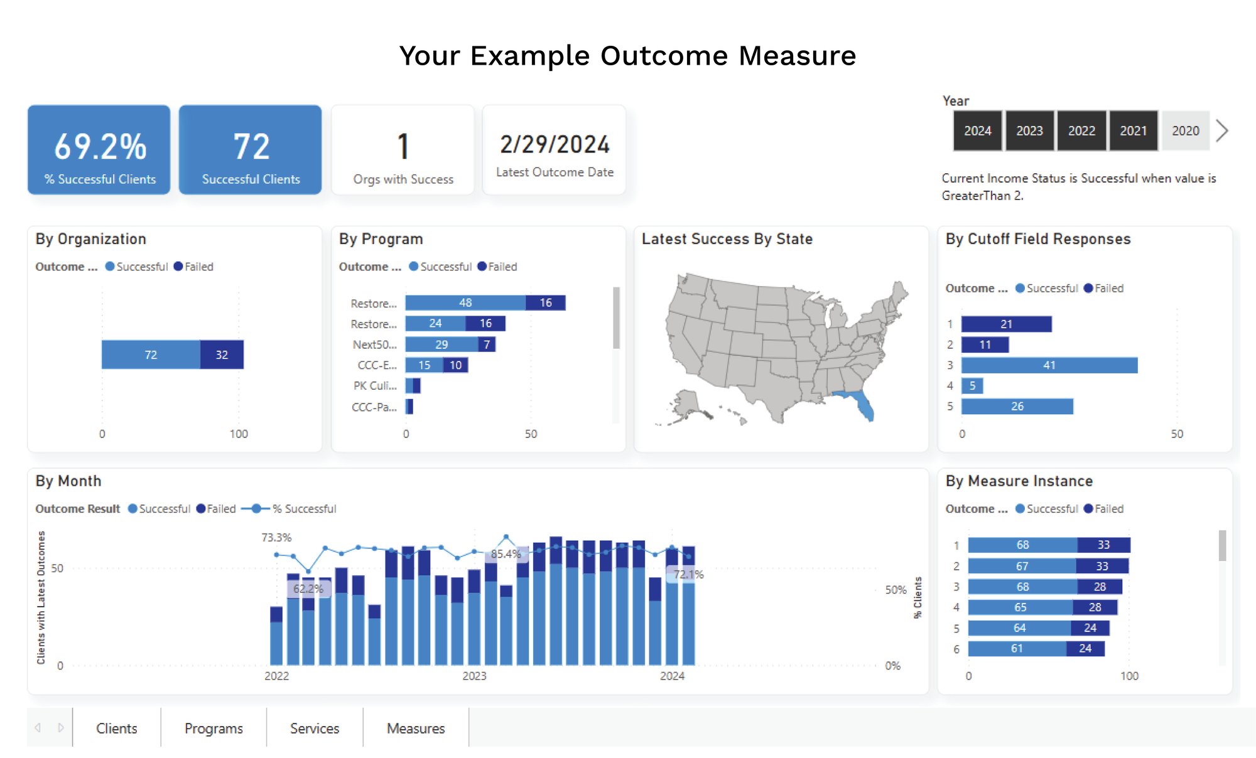This screenshot has height=758, width=1256.
Task: Switch to the Measures tab
Action: pos(414,728)
